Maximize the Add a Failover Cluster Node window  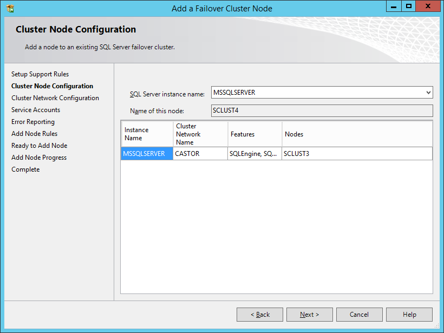(409, 6)
